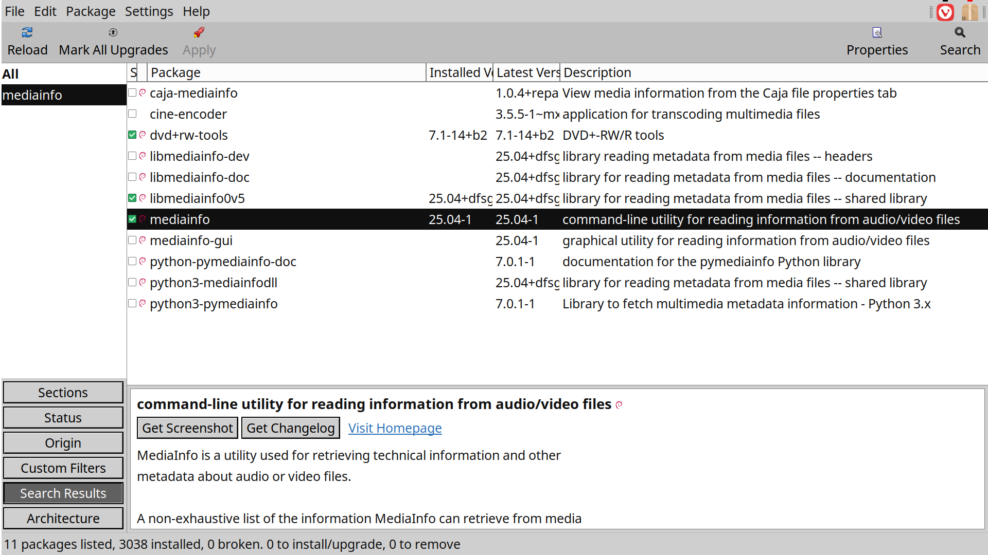The width and height of the screenshot is (988, 555).
Task: Switch to the Status view
Action: point(63,417)
